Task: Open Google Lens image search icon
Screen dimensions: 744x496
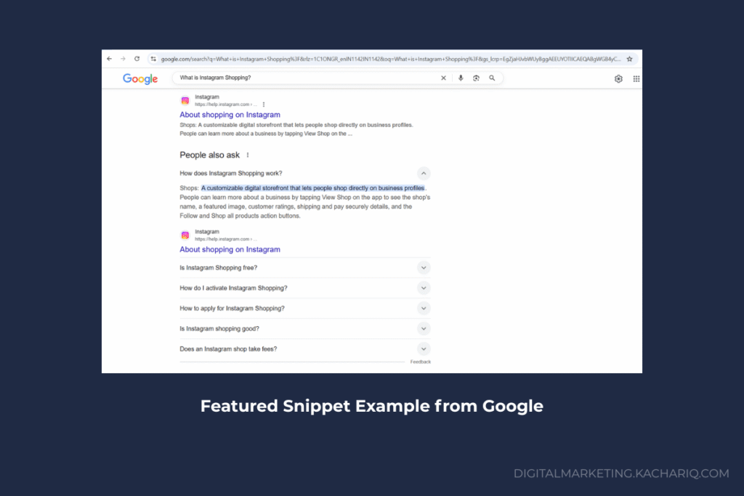Action: 476,78
